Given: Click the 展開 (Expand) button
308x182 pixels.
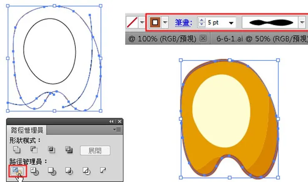Looking at the screenshot, I should [x=95, y=150].
